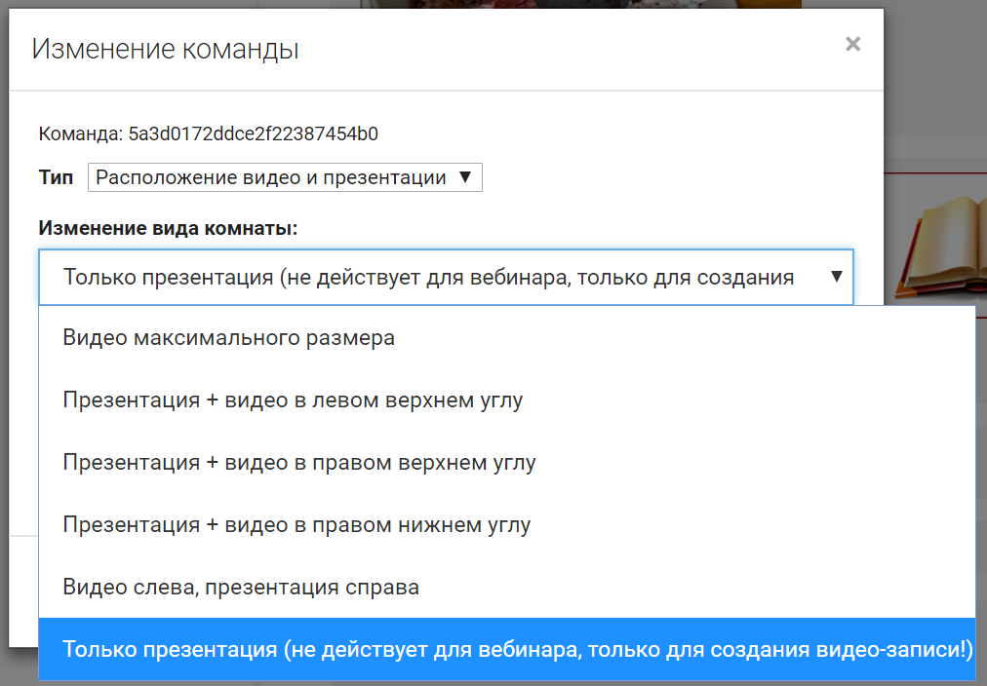Viewport: 987px width, 686px height.
Task: Select Видео слева, презентация справа
Action: pos(241,587)
